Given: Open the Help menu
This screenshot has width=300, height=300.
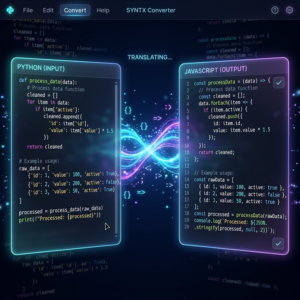Looking at the screenshot, I should click(103, 10).
